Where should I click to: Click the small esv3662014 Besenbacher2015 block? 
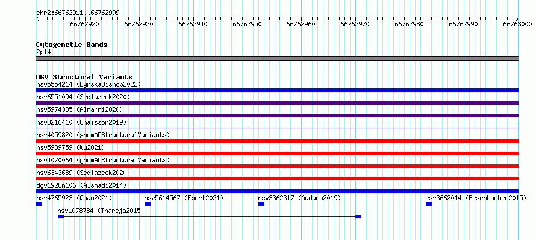[429, 204]
